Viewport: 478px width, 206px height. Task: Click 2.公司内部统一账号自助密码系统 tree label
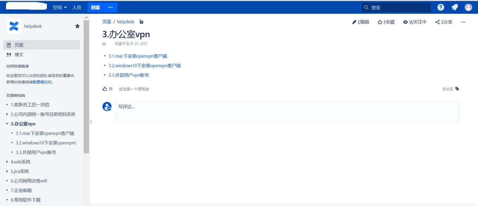tap(43, 114)
